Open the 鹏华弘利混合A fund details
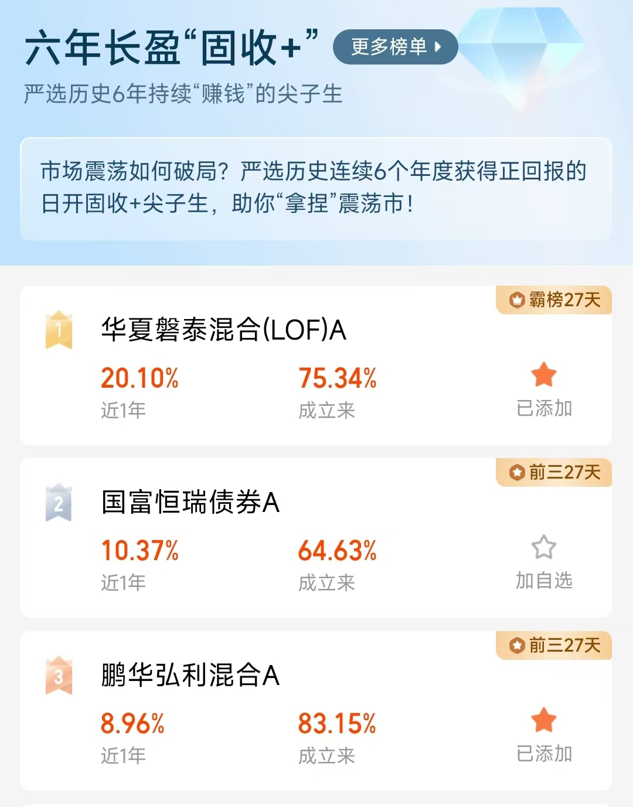Screen dimensions: 633x807 (190, 675)
